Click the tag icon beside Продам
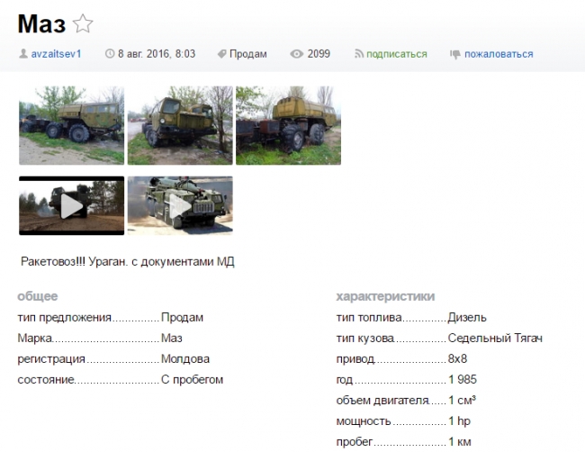This screenshot has height=452, width=585. (221, 54)
